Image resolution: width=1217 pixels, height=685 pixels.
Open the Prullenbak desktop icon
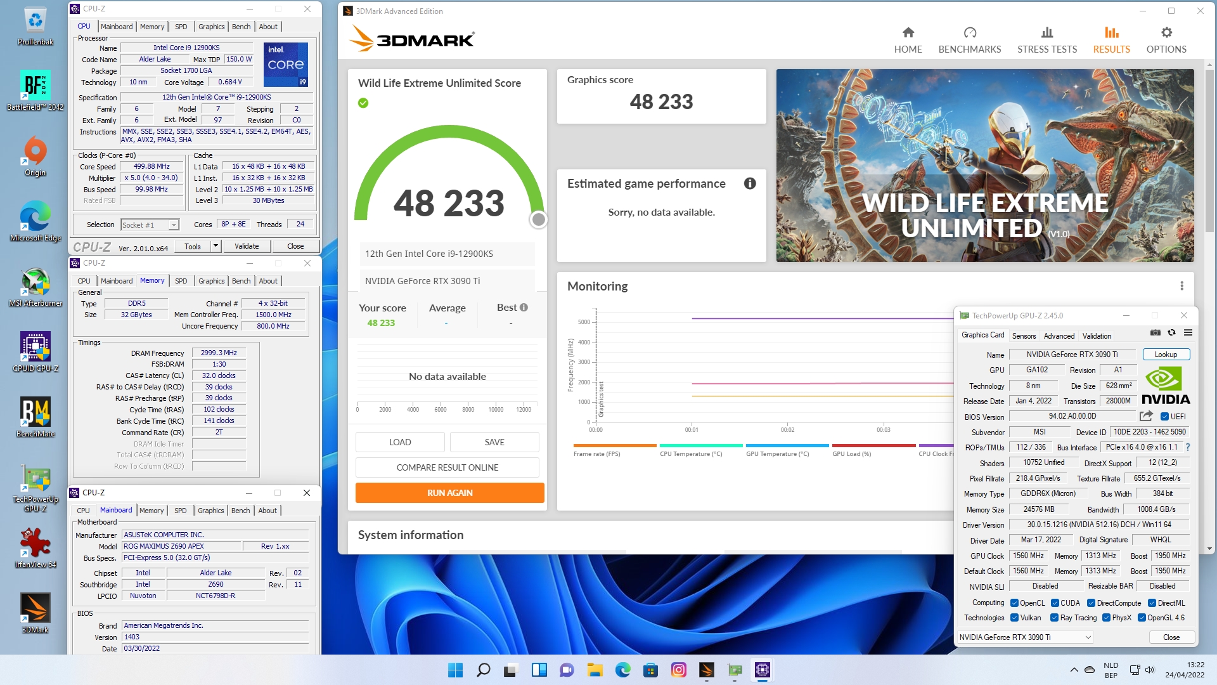tap(35, 27)
